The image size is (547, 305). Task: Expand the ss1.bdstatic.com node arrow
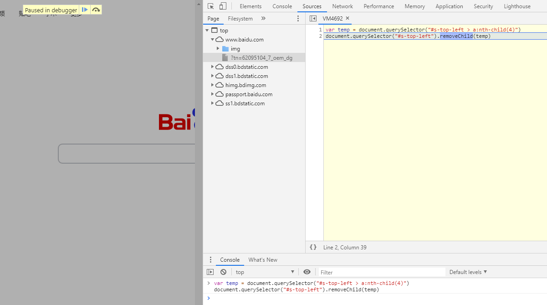point(212,103)
